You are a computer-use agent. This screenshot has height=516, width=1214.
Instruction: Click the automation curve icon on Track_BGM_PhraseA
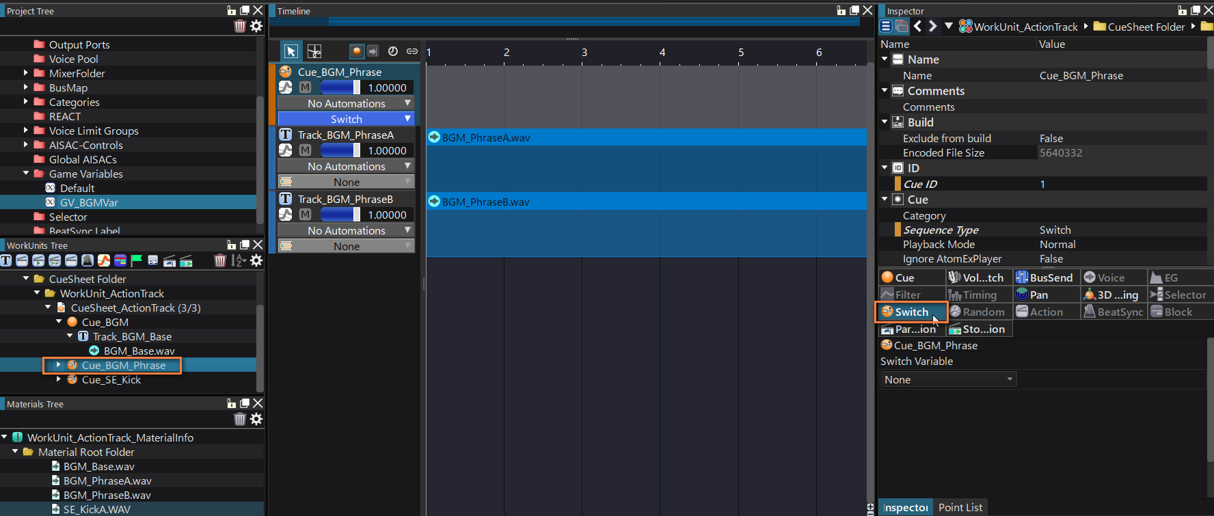[286, 150]
